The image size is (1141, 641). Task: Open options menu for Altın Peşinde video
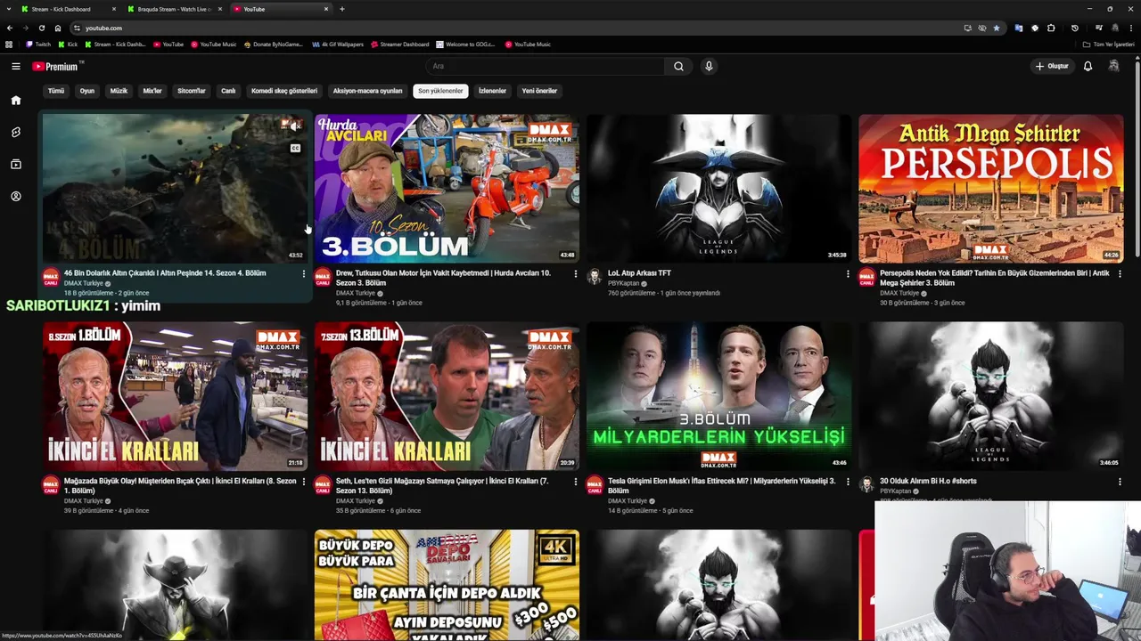(x=303, y=274)
